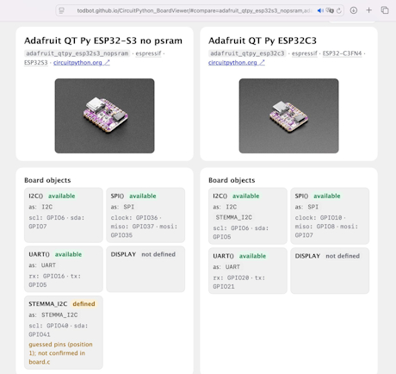Click 'Board objects' heading under ESP32-S3
Viewport: 396px width, 374px height.
(x=47, y=180)
